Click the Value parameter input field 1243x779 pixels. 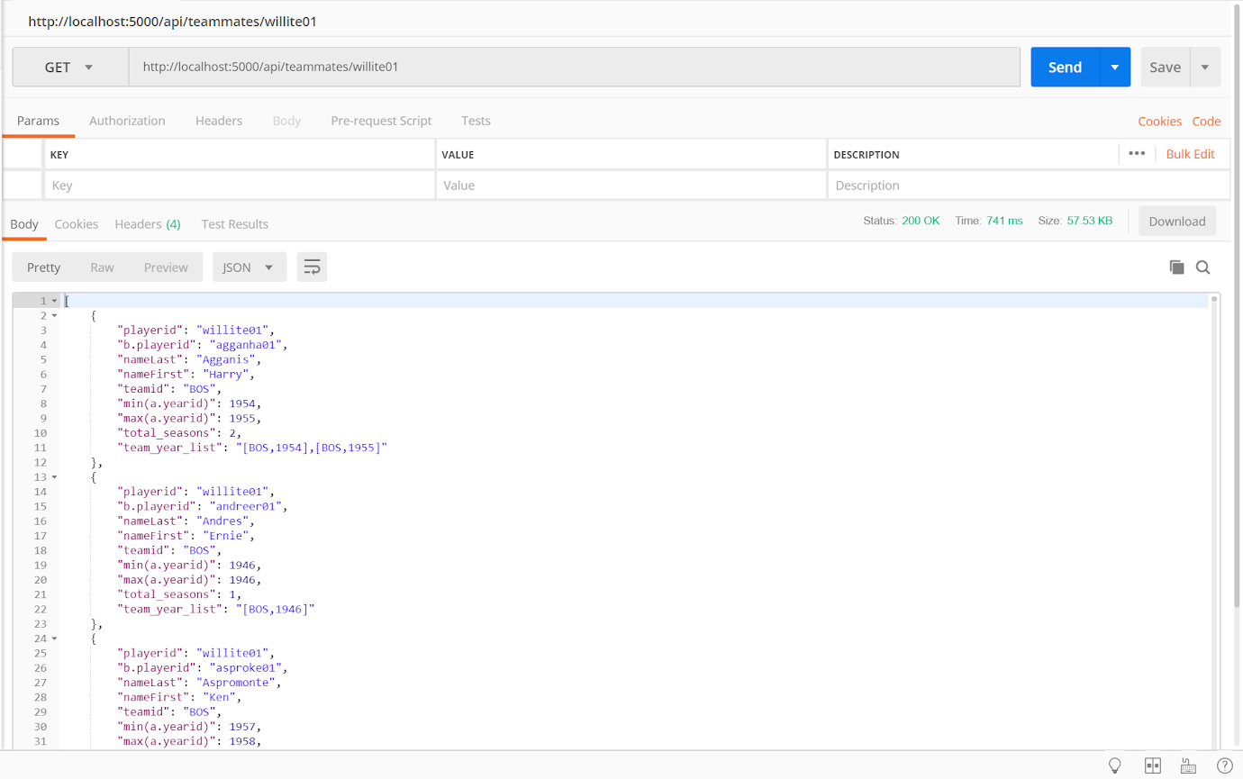click(631, 186)
